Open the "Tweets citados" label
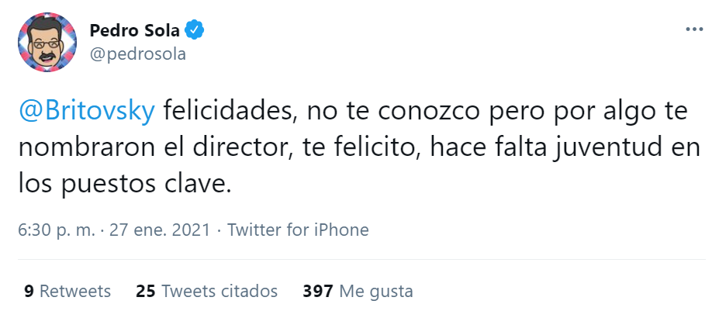This screenshot has height=318, width=719. coord(220,292)
